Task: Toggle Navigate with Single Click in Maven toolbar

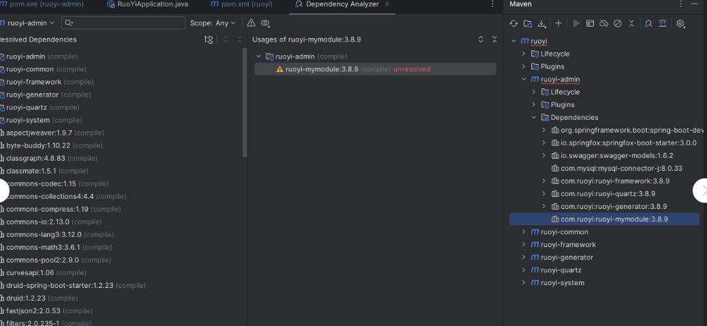Action: (662, 23)
